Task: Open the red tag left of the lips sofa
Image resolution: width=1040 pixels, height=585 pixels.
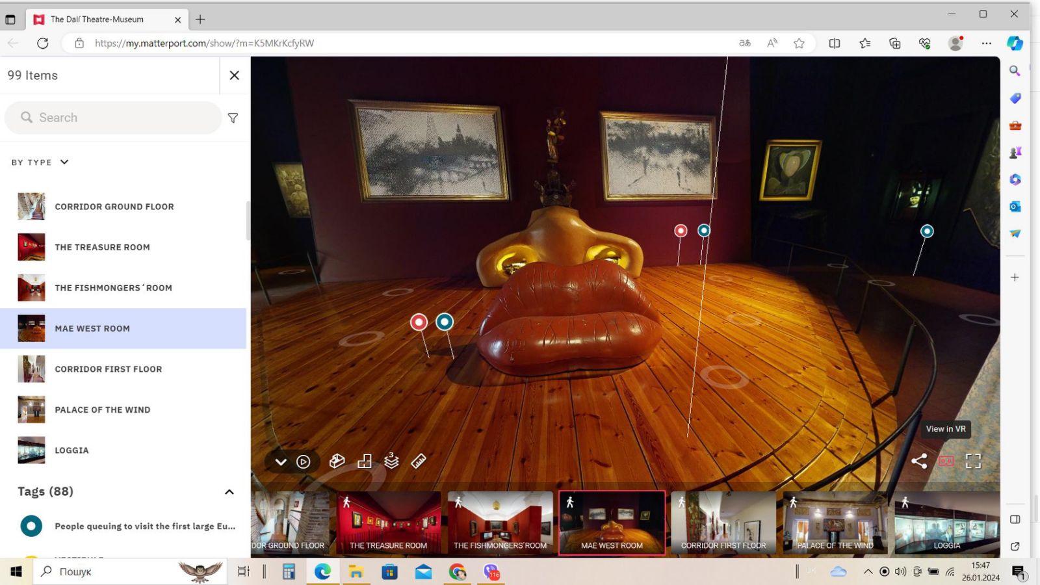Action: coord(419,322)
